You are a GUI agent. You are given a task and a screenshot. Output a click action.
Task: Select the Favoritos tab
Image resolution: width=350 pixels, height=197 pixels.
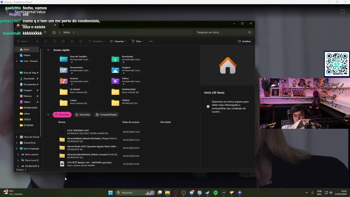tap(83, 115)
